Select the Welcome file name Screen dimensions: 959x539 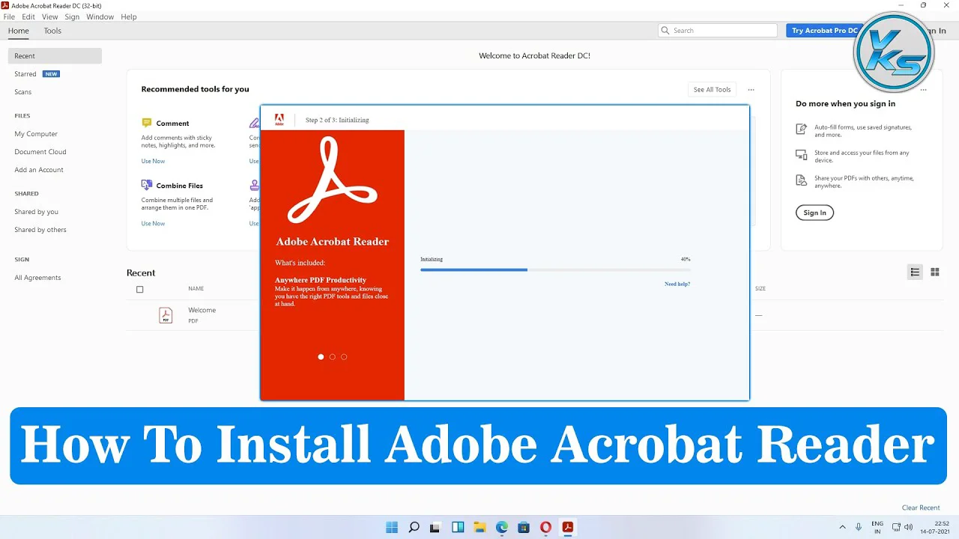pos(202,310)
